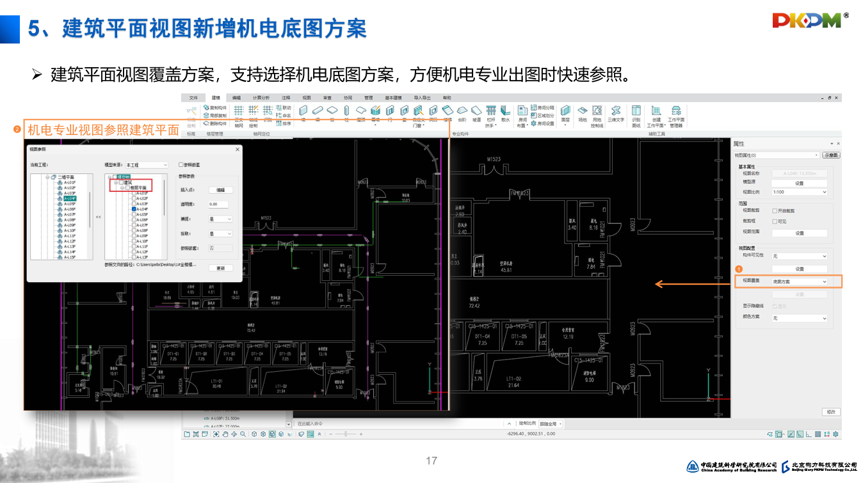
Task: Toggle the 参照嵌套 checkbox in dialog
Action: pyautogui.click(x=181, y=164)
